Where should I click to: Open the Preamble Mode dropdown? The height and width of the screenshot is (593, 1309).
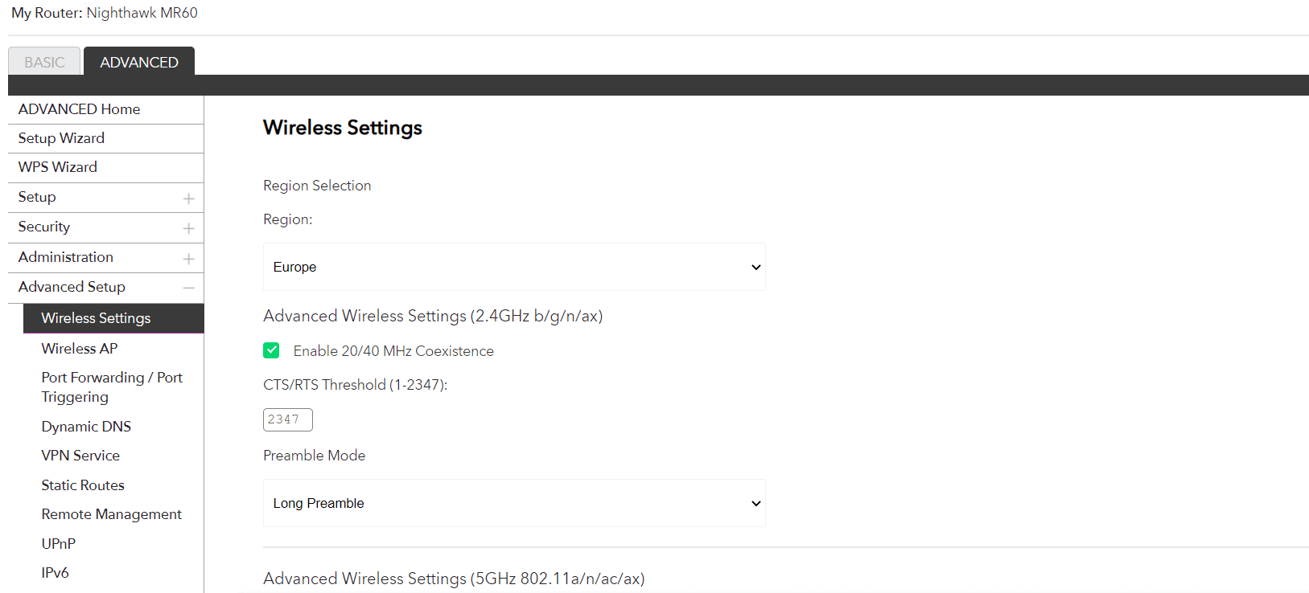click(514, 503)
